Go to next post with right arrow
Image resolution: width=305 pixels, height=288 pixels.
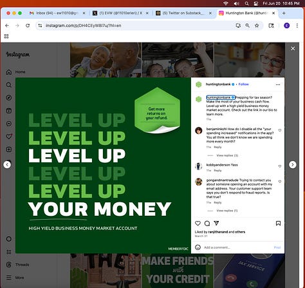coord(293,165)
